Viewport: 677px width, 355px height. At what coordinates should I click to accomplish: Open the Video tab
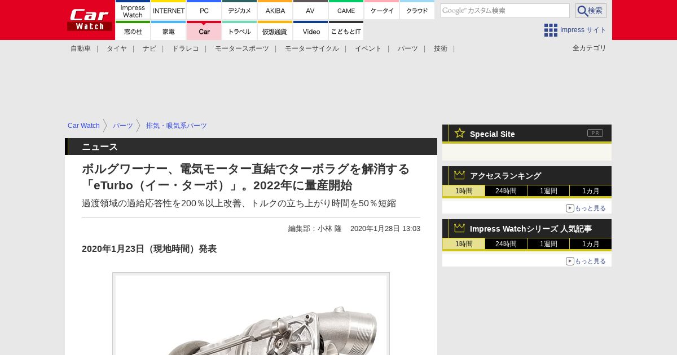point(311,30)
